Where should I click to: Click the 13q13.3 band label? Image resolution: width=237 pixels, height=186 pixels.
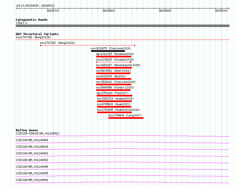[22, 23]
